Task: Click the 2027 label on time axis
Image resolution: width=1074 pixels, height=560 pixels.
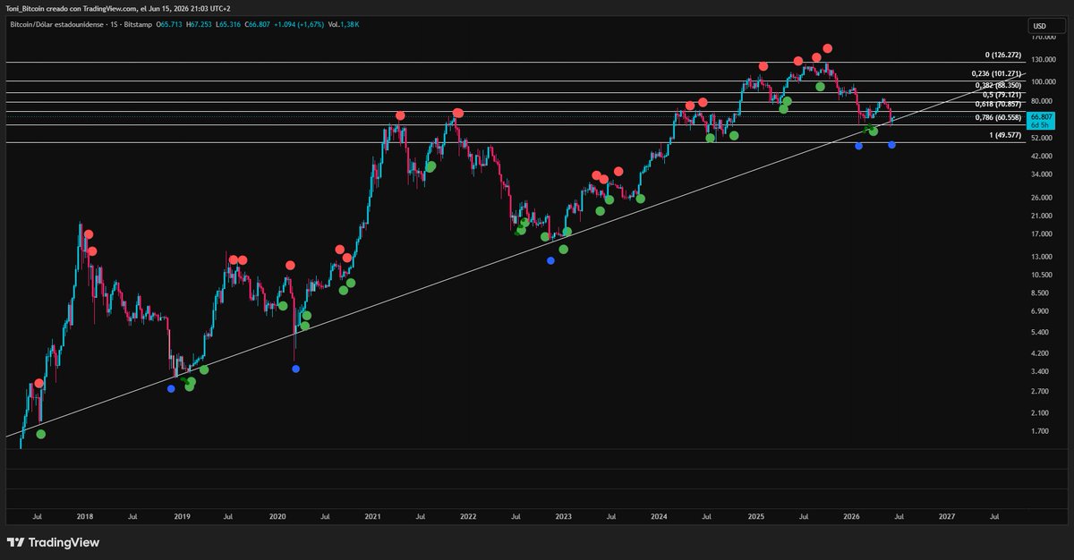Action: tap(946, 516)
